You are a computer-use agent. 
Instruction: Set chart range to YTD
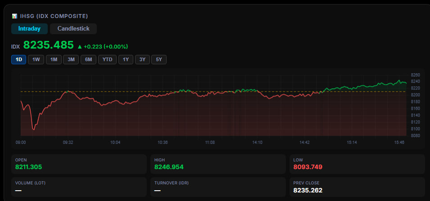click(x=107, y=59)
